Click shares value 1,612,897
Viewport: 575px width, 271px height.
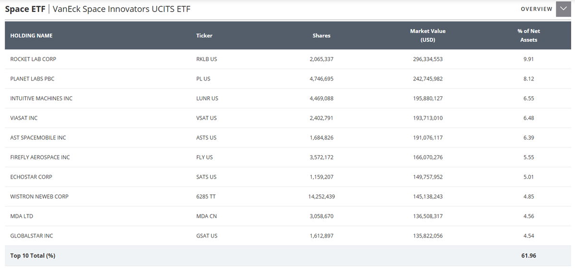pos(322,236)
